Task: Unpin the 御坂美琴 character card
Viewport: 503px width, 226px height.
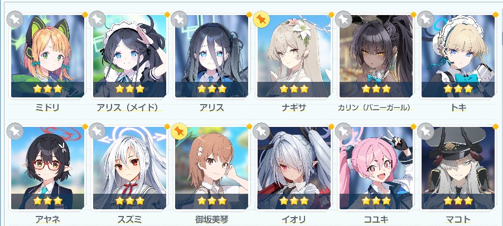Action: (179, 131)
